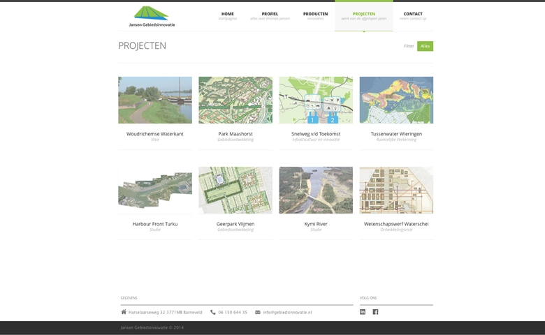
Task: Open the Producten menu item
Action: (x=316, y=16)
